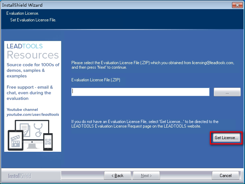Click the 'Evaluation License.' header text
Image resolution: width=245 pixels, height=184 pixels.
click(22, 13)
